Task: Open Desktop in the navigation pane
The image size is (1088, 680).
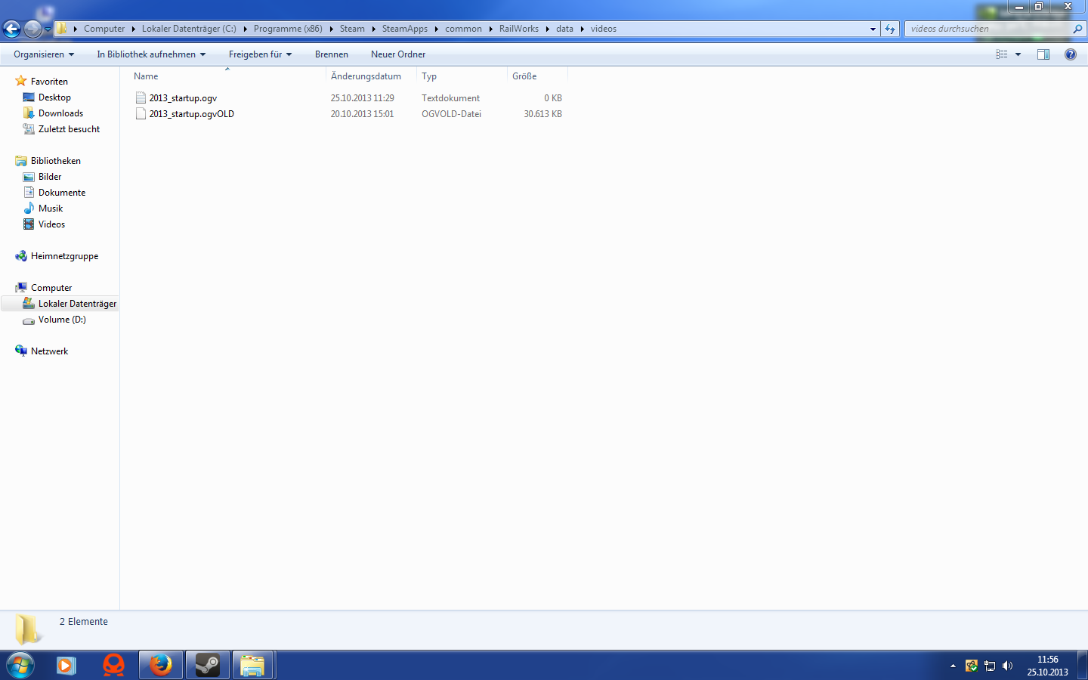Action: (x=54, y=97)
